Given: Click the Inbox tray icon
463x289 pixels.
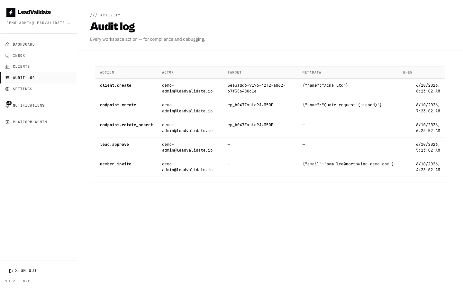Looking at the screenshot, I should [x=7, y=56].
